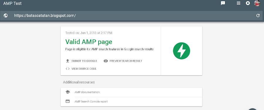The height and width of the screenshot is (110, 264).
Task: Open the notifications bell
Action: tap(248, 3)
